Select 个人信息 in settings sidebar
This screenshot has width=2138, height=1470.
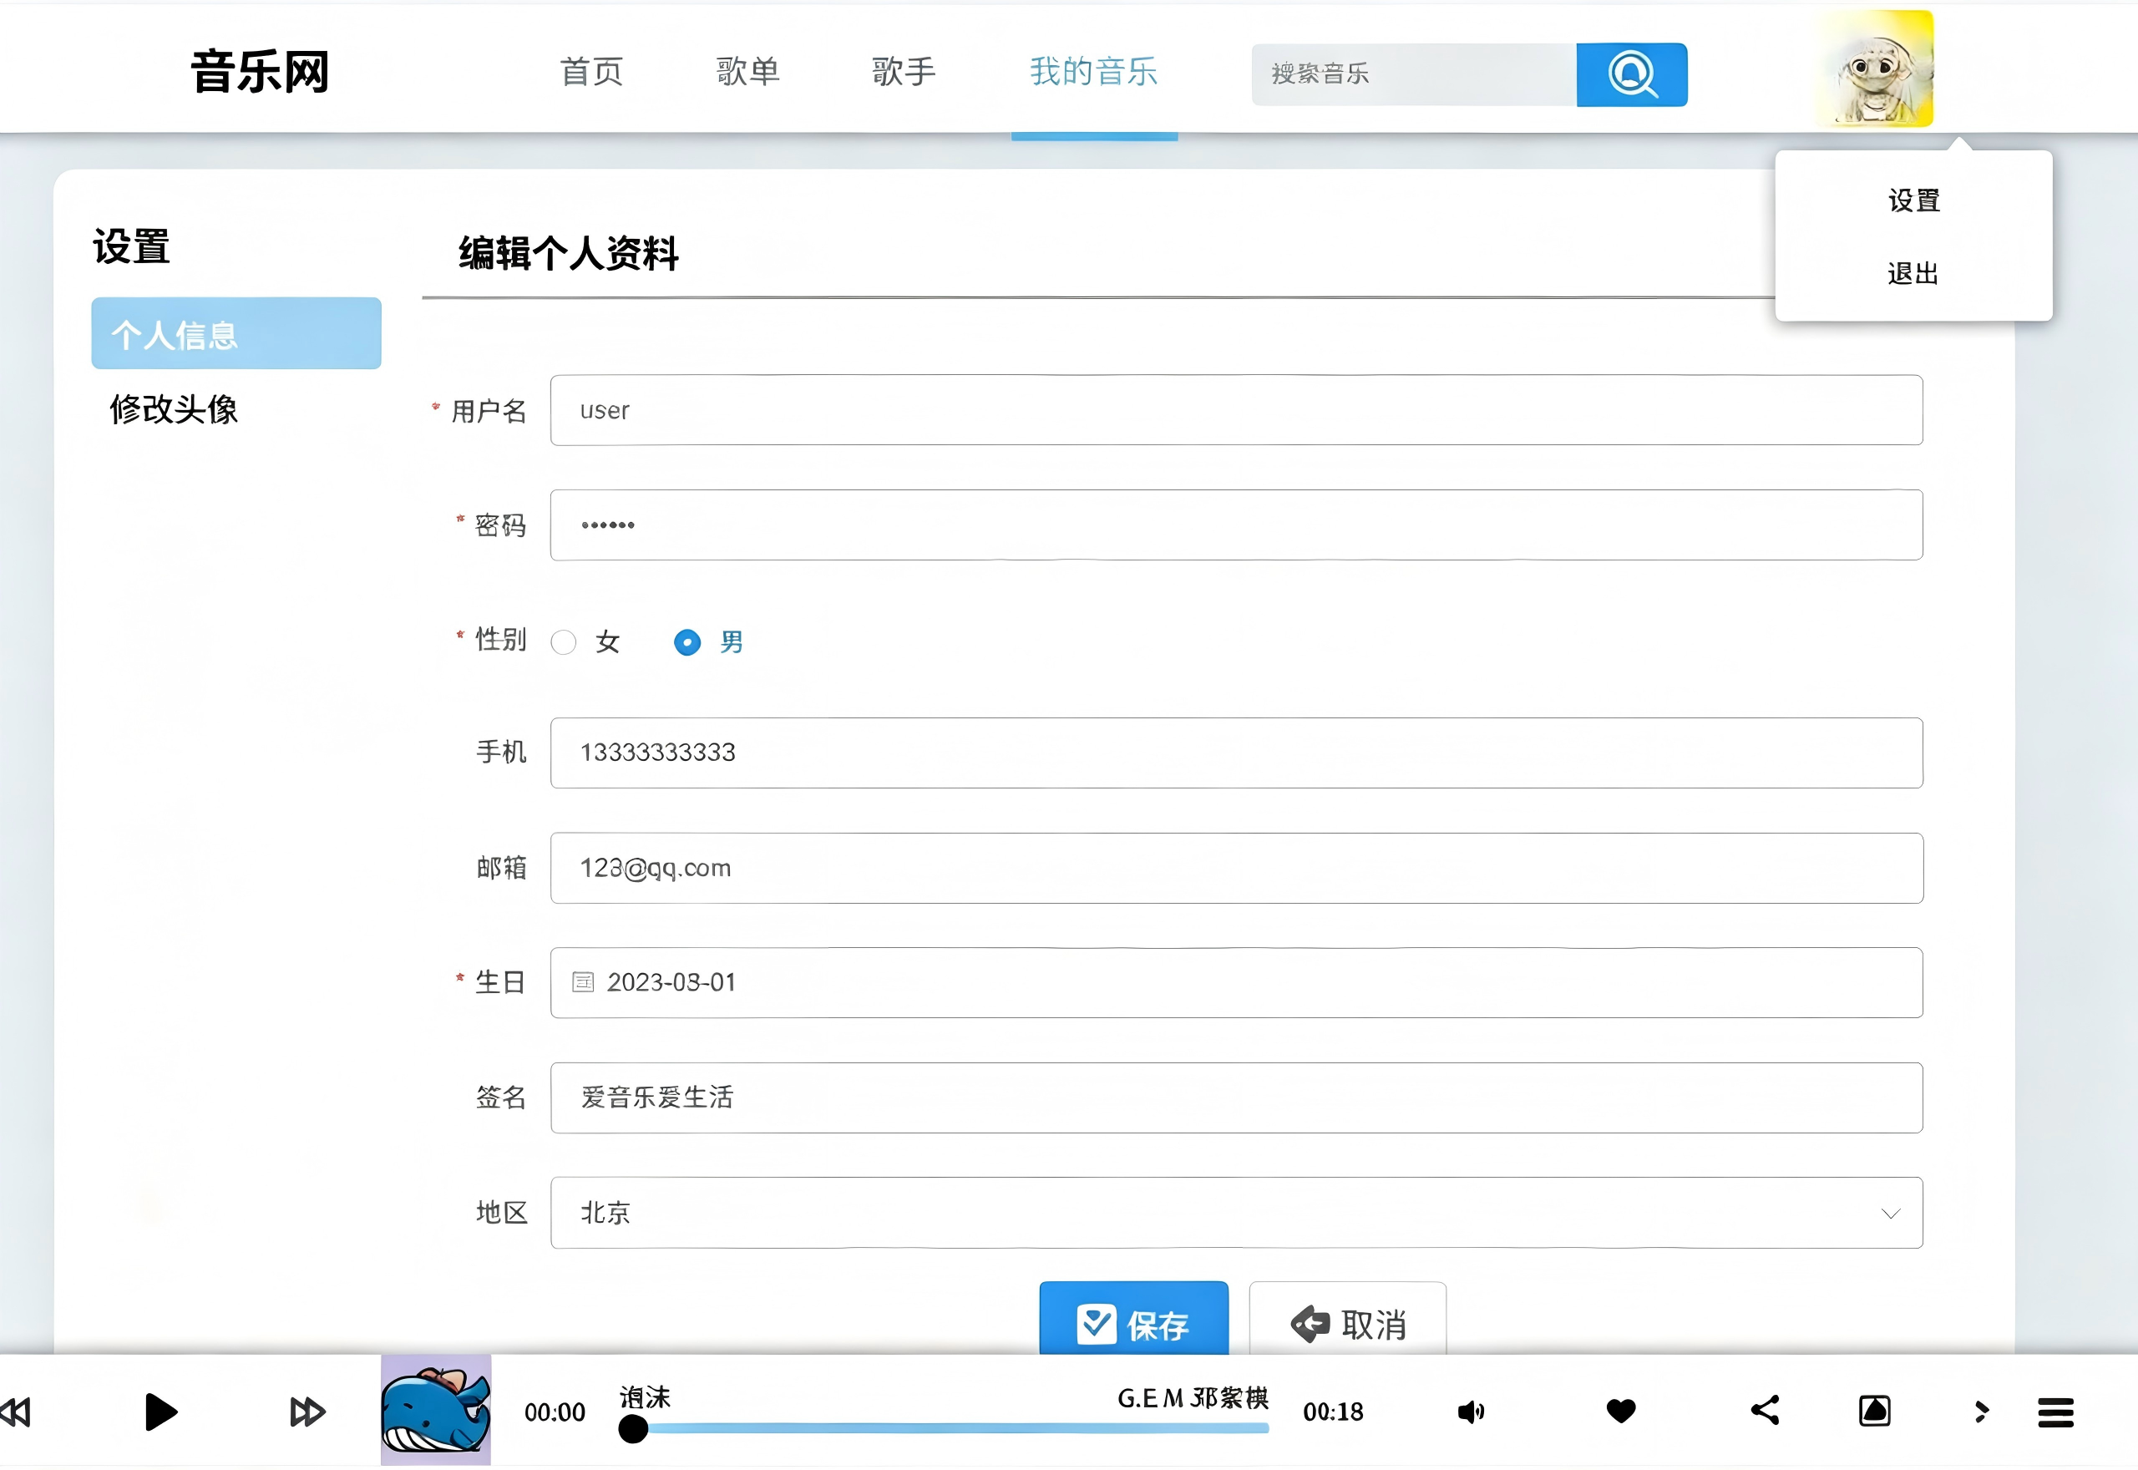236,333
